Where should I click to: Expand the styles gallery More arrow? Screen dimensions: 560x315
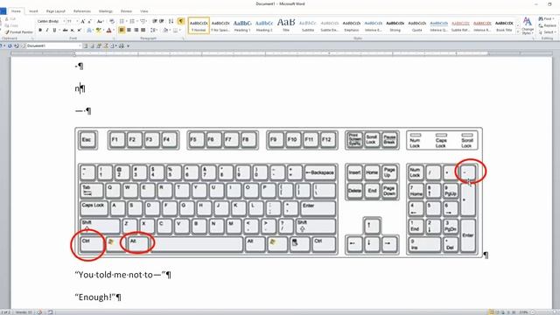click(518, 31)
